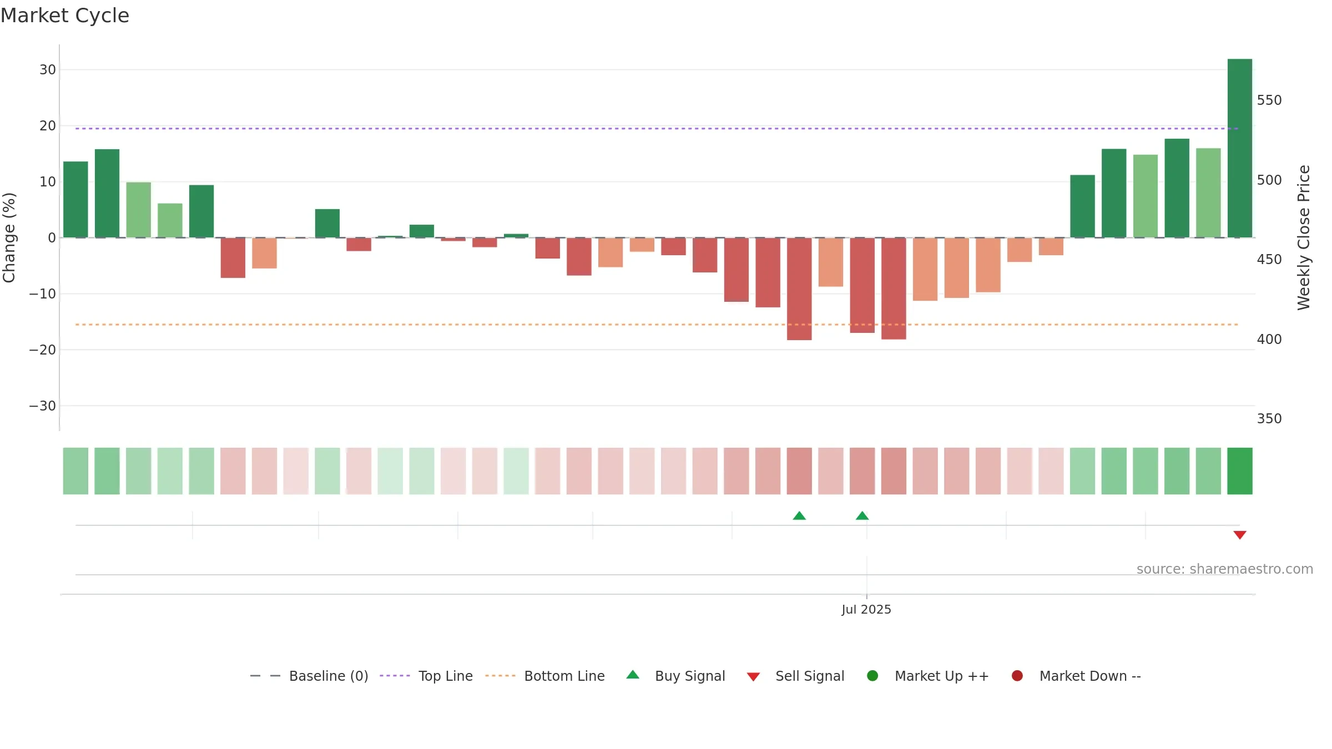Click the Market Cycle chart title
The width and height of the screenshot is (1332, 749).
(65, 16)
